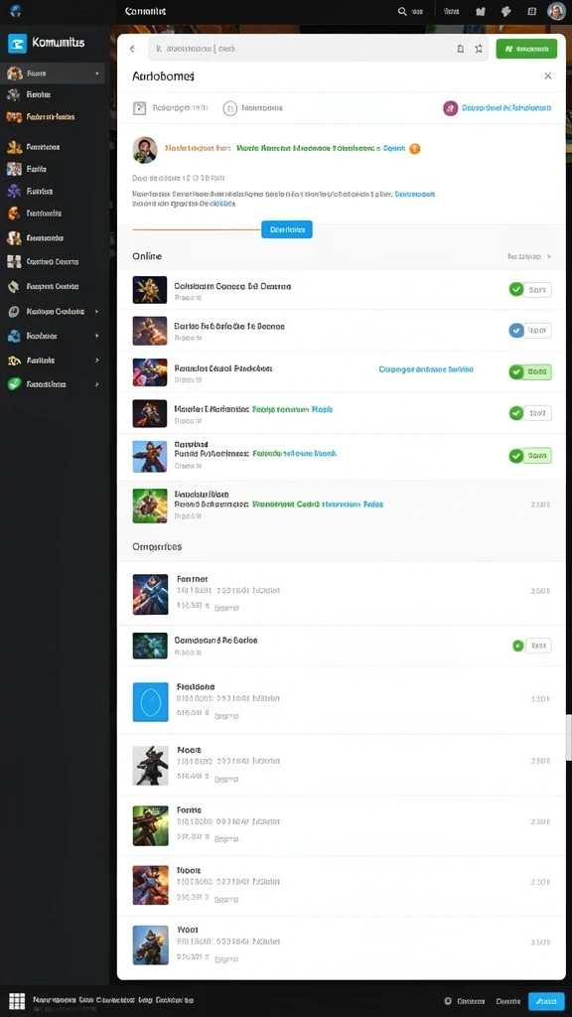Click the Autobomes dialog title

coord(164,75)
